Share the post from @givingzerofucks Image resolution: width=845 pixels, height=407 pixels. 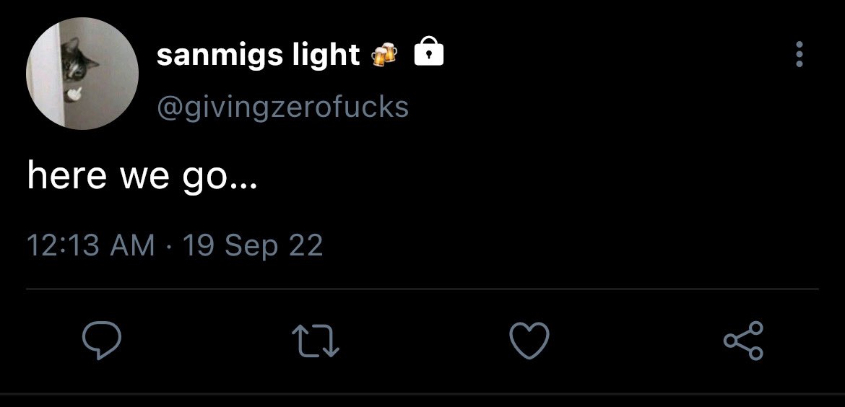point(743,340)
